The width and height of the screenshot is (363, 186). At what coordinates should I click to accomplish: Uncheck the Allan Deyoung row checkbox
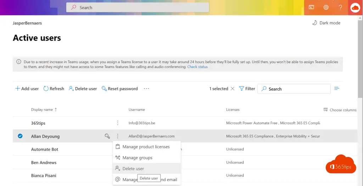pyautogui.click(x=20, y=136)
